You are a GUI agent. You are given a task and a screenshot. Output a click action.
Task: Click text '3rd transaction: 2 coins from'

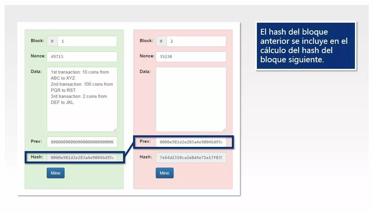[x=79, y=96]
